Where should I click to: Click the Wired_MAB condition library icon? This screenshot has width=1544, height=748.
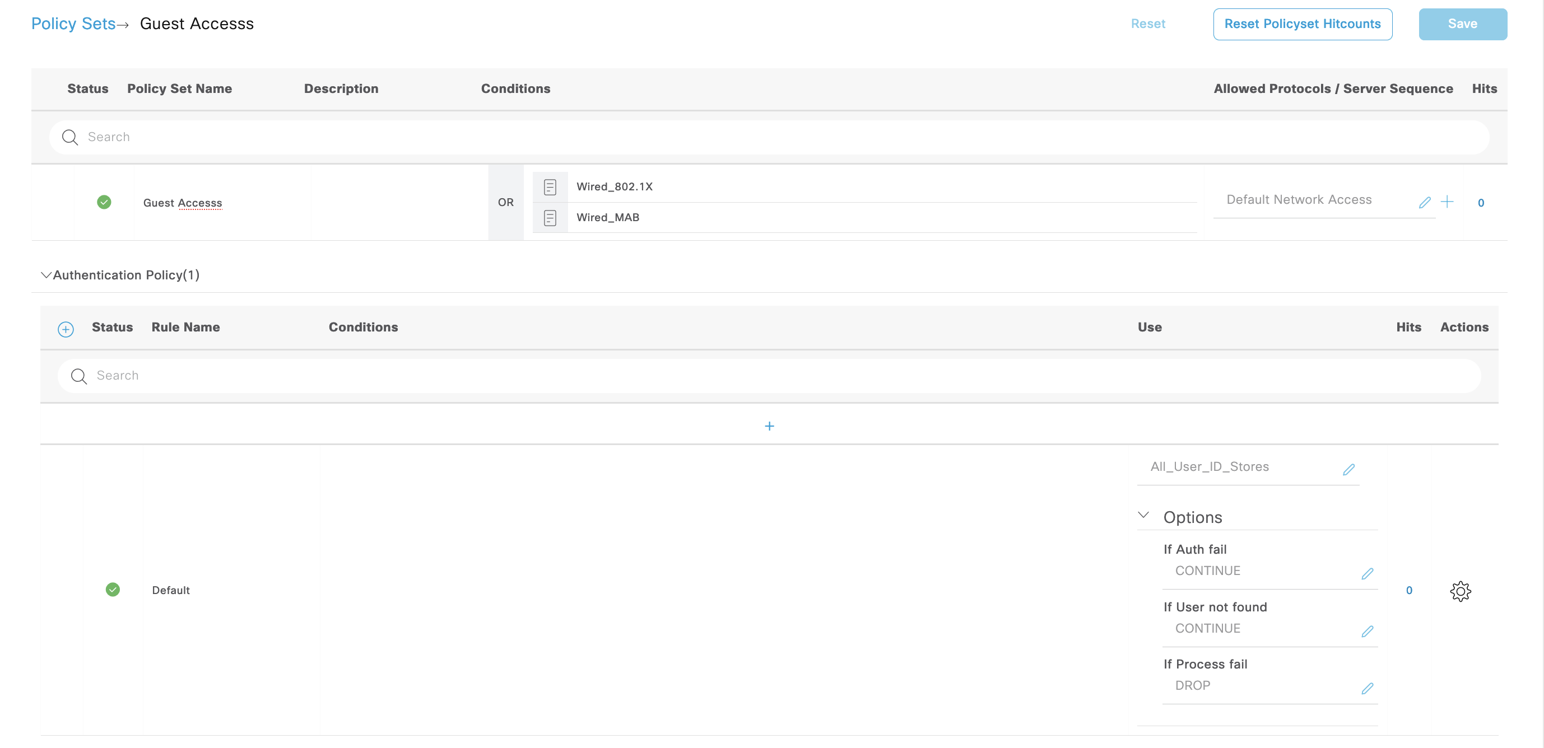[x=550, y=217]
